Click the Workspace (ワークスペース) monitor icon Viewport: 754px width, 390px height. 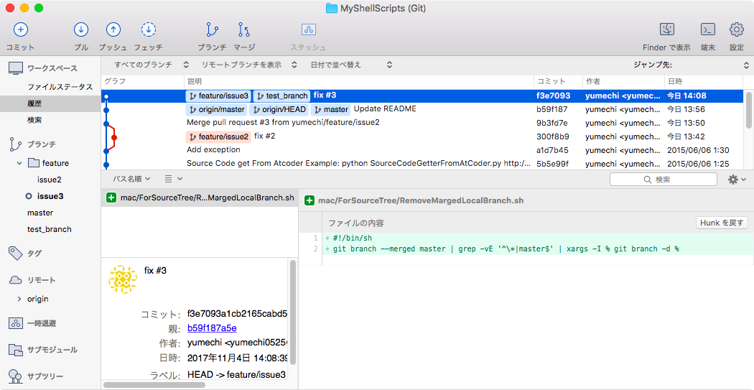click(x=16, y=69)
